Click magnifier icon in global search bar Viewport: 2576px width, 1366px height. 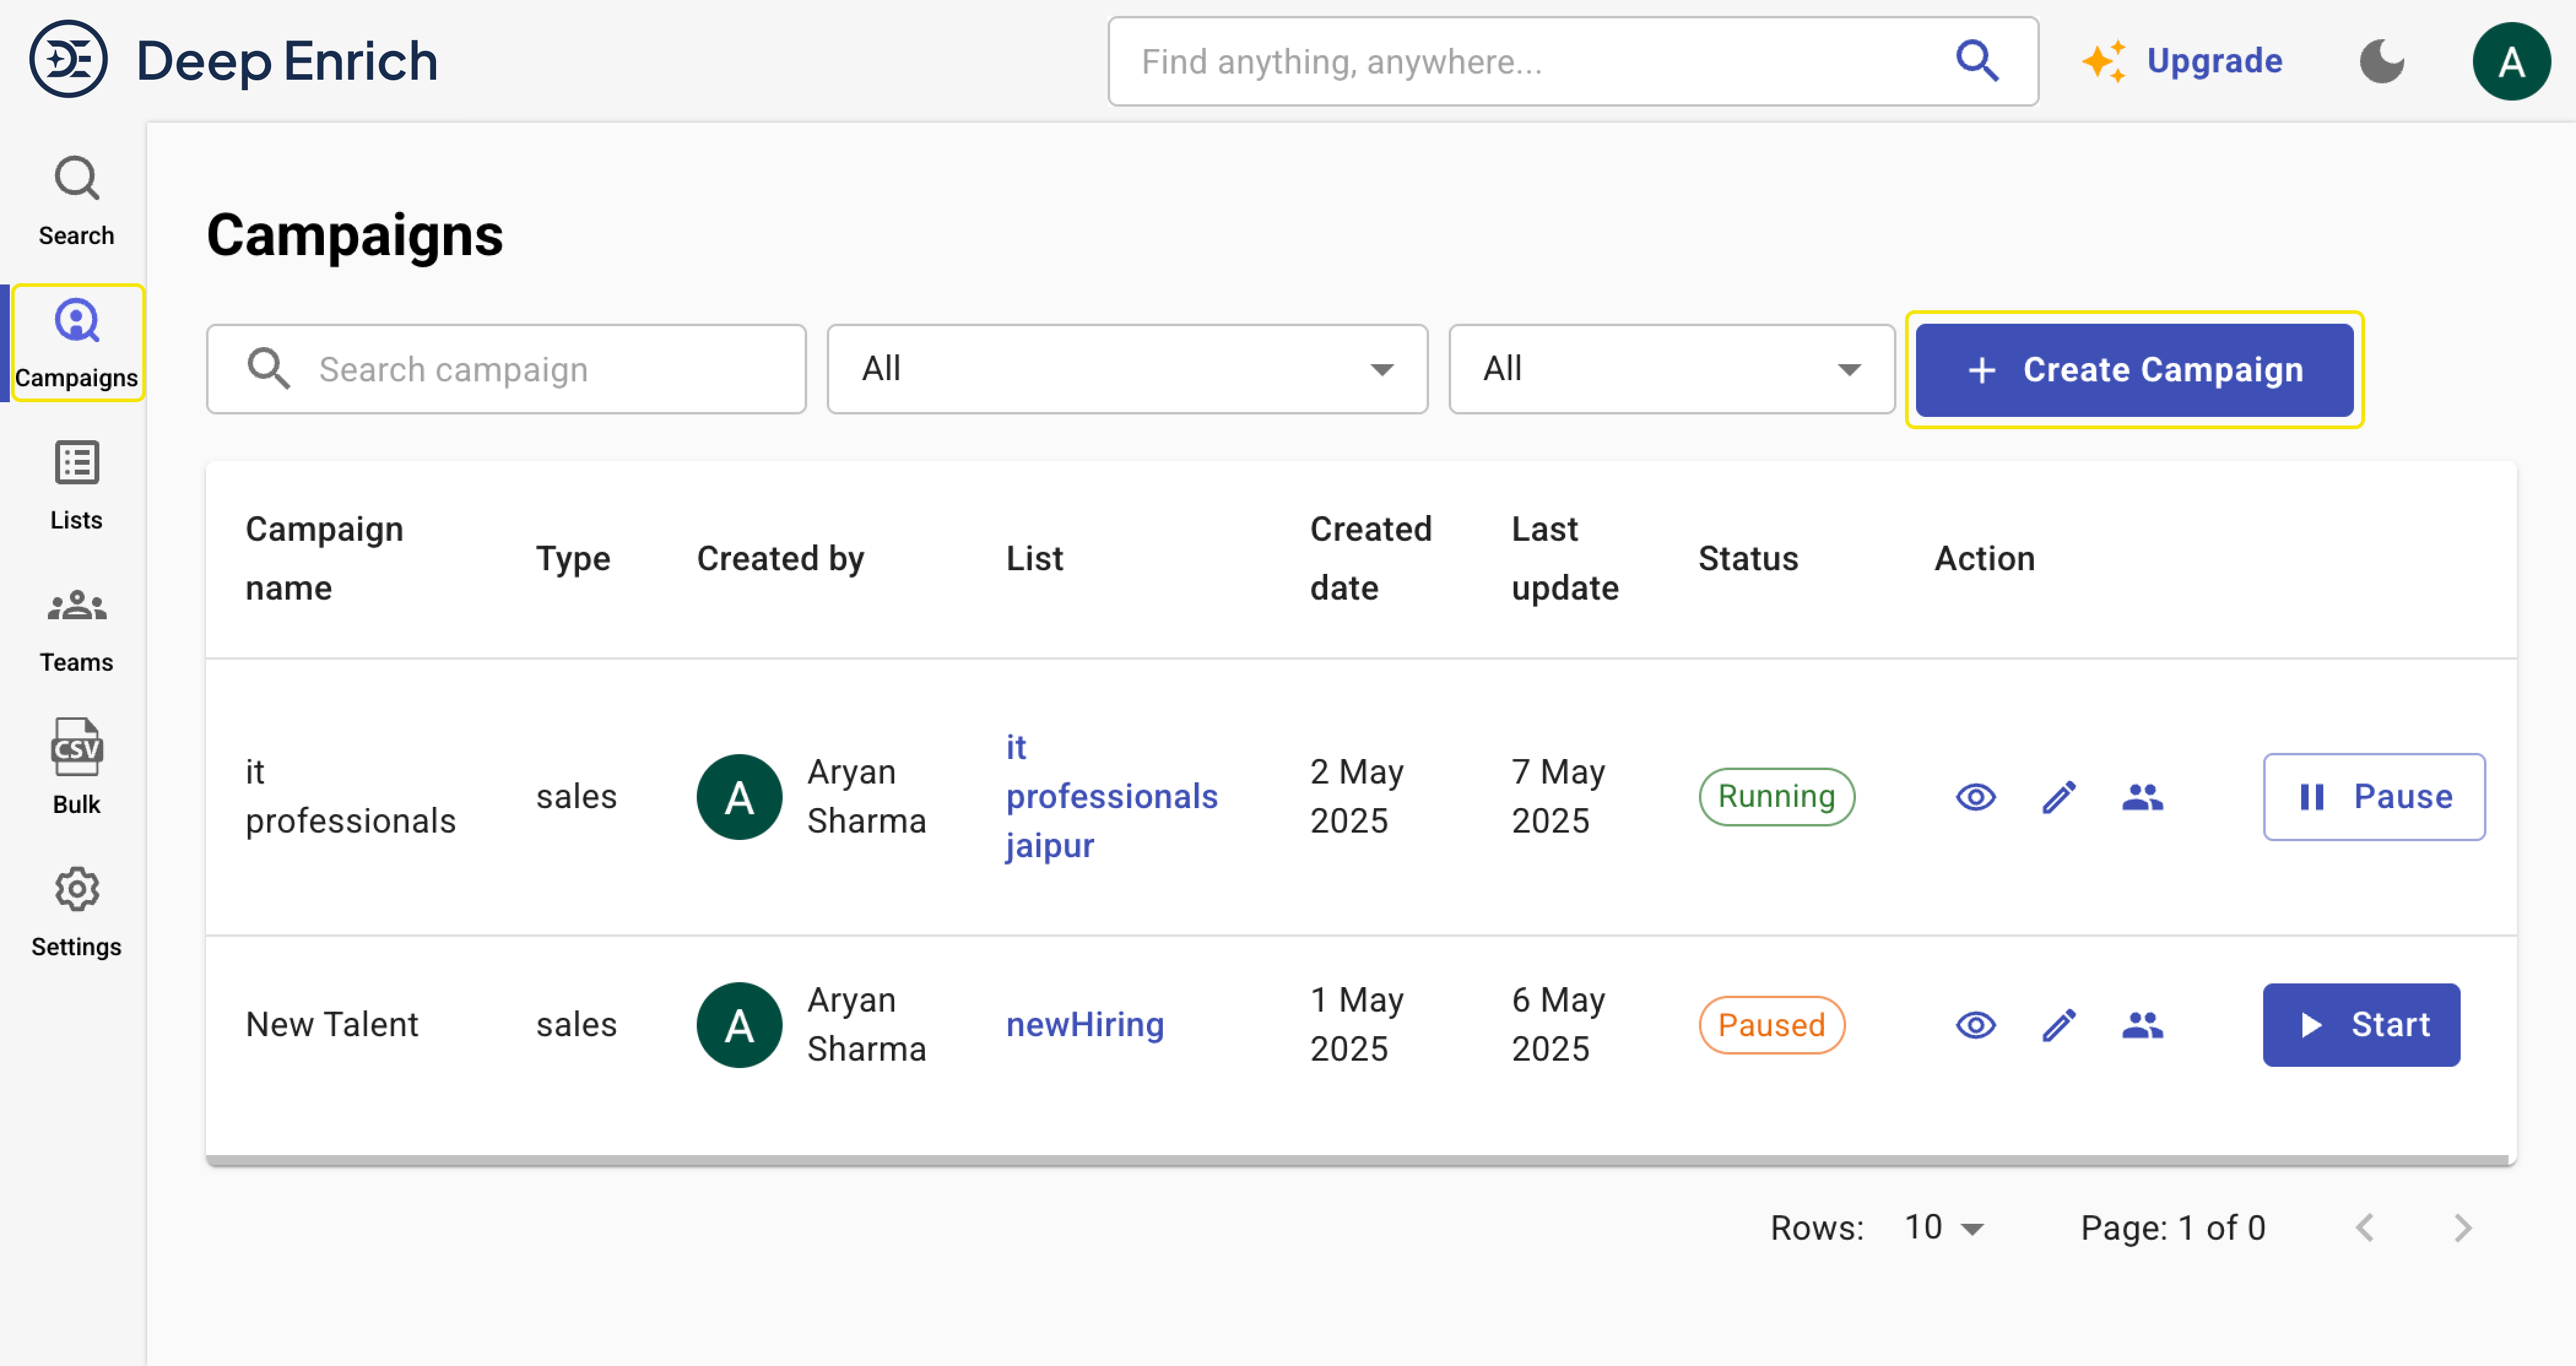pos(1976,62)
